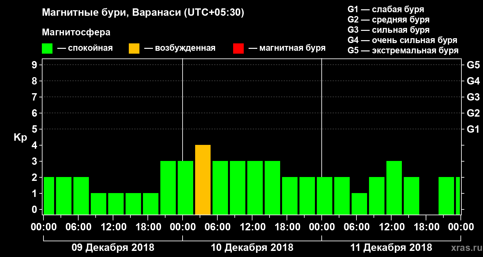Click the '— спокойная' legend label

(85, 49)
